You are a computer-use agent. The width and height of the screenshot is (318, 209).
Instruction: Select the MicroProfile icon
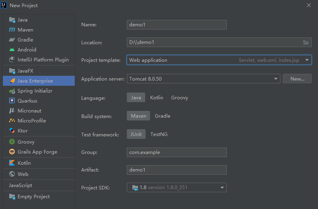click(x=12, y=120)
